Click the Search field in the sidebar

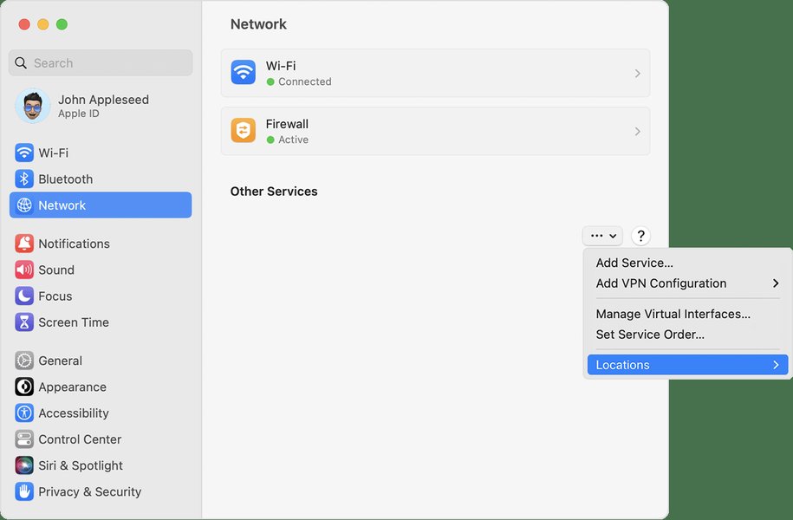click(100, 62)
